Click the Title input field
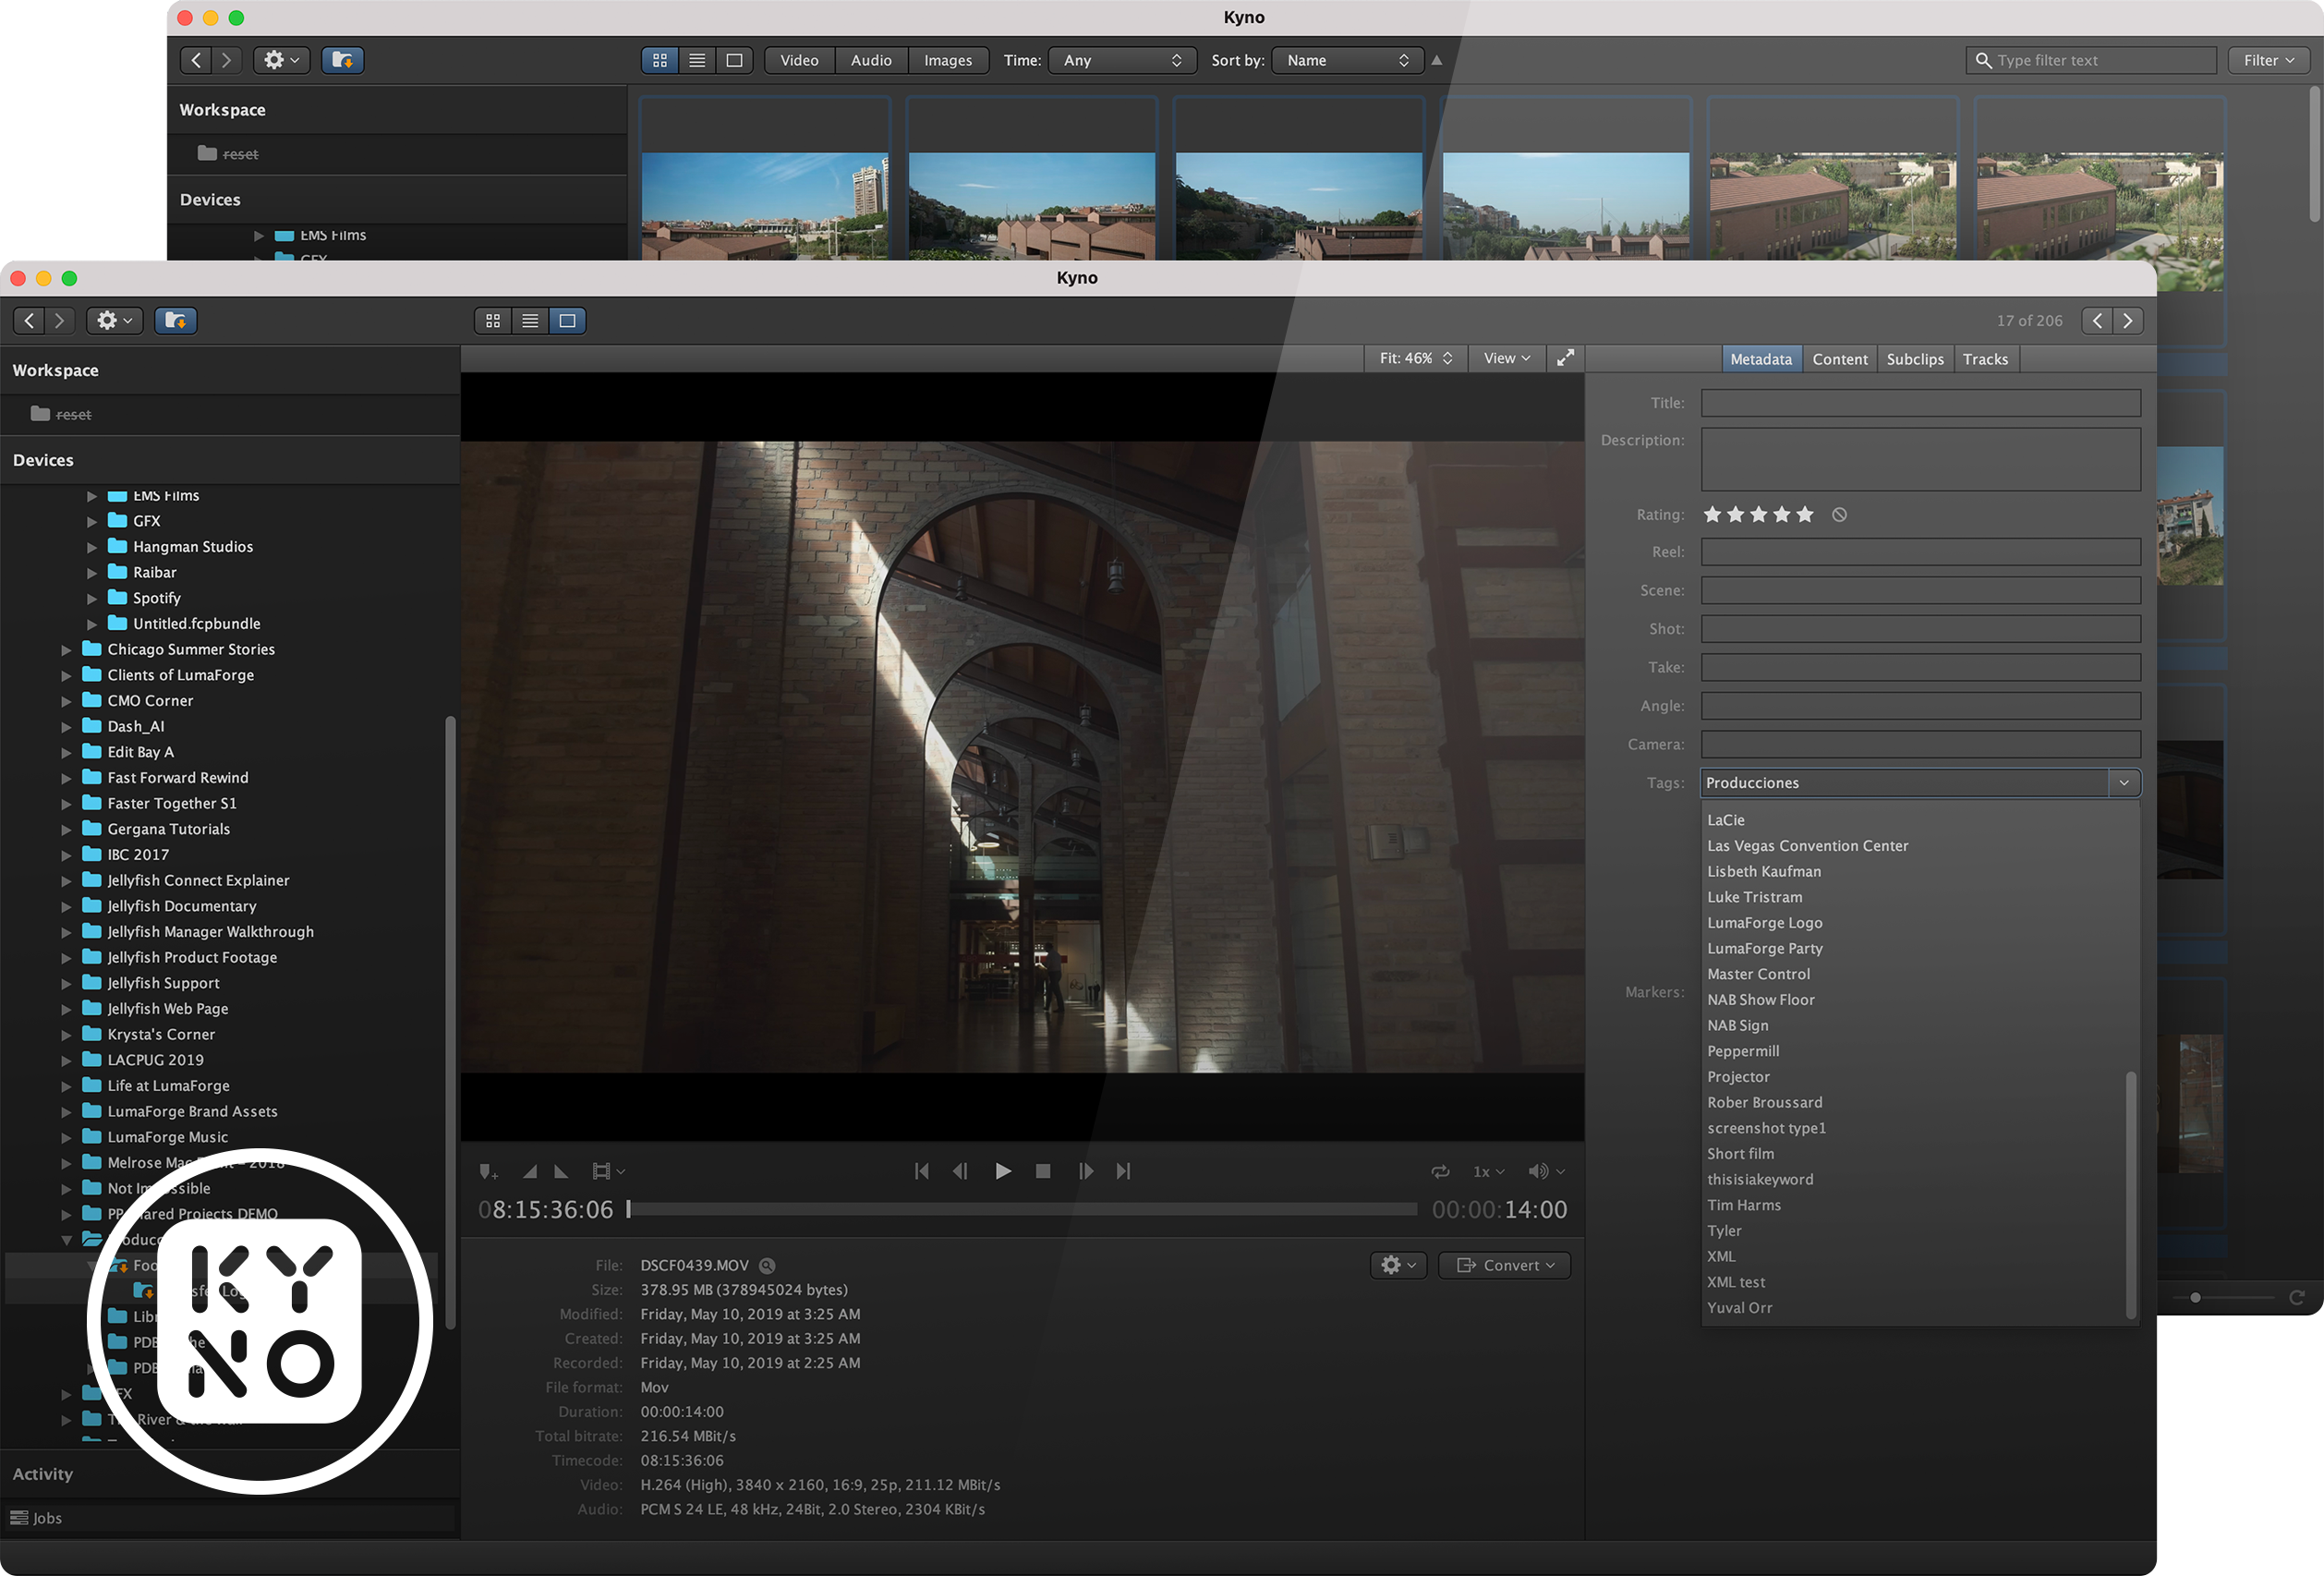This screenshot has width=2324, height=1576. [1920, 403]
